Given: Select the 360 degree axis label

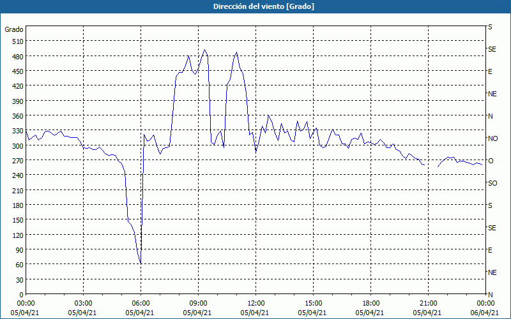Looking at the screenshot, I should [19, 116].
